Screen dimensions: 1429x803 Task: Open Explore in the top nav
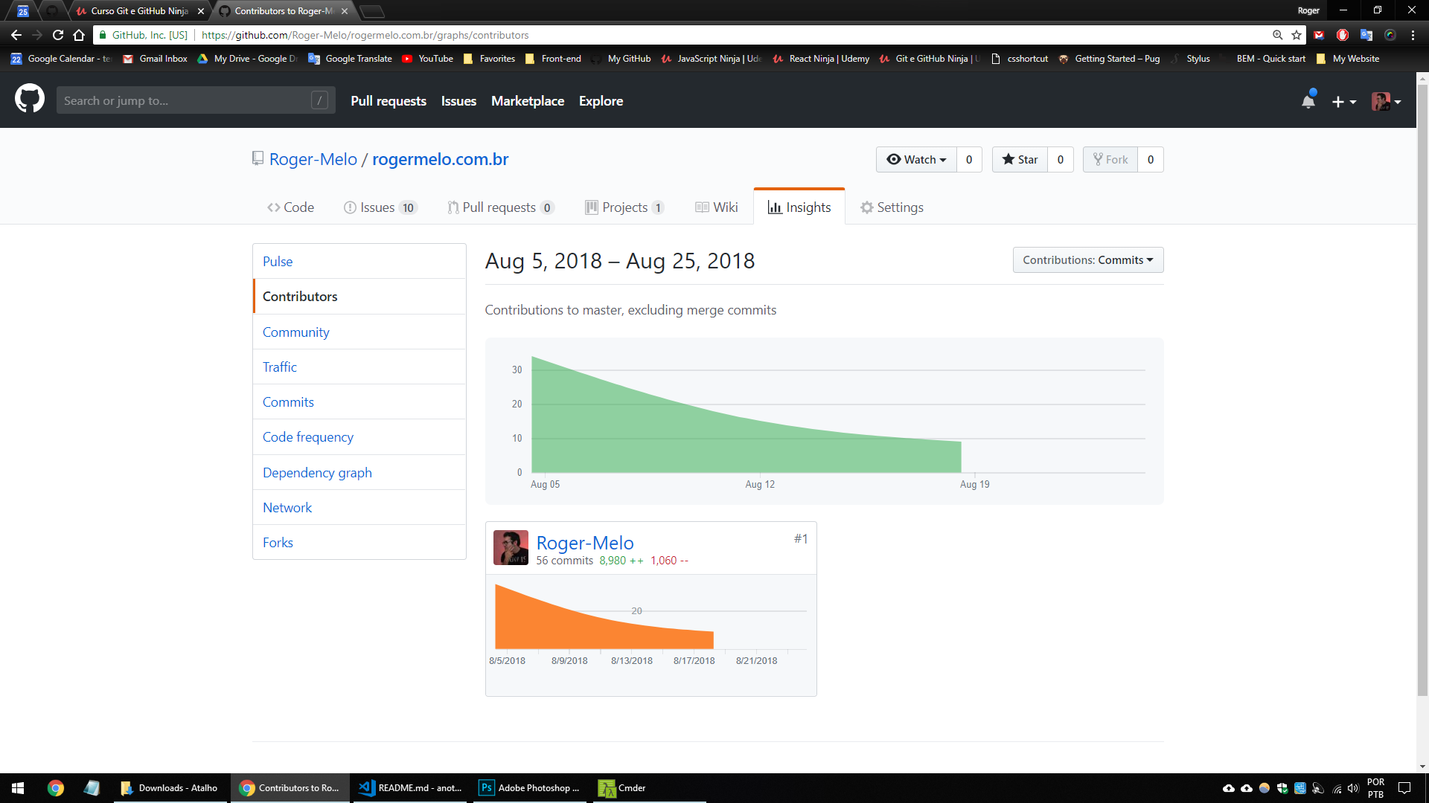pos(601,100)
